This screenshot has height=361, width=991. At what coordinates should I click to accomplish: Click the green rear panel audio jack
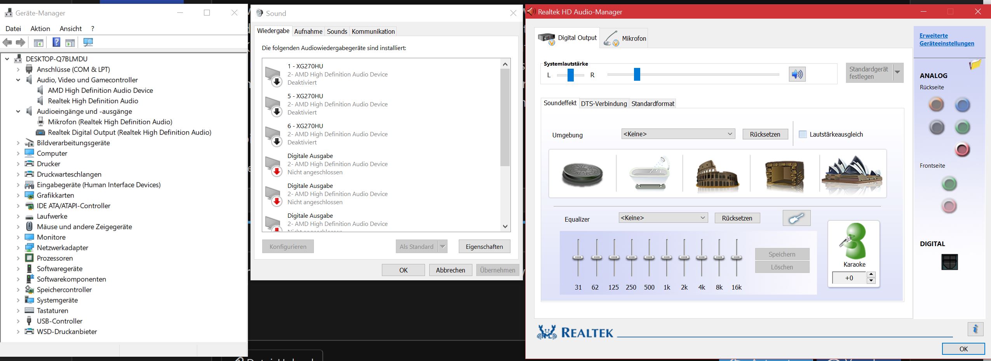[x=962, y=127]
